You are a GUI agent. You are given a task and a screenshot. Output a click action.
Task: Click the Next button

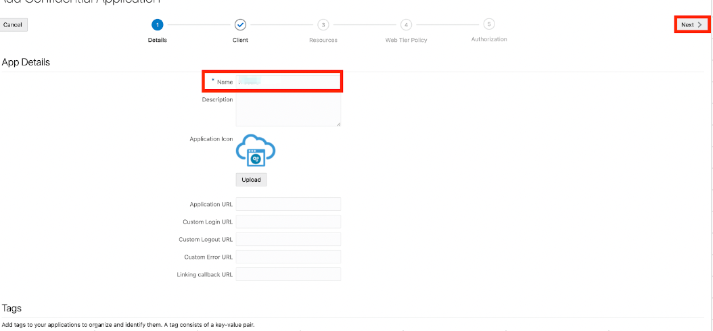click(x=691, y=25)
